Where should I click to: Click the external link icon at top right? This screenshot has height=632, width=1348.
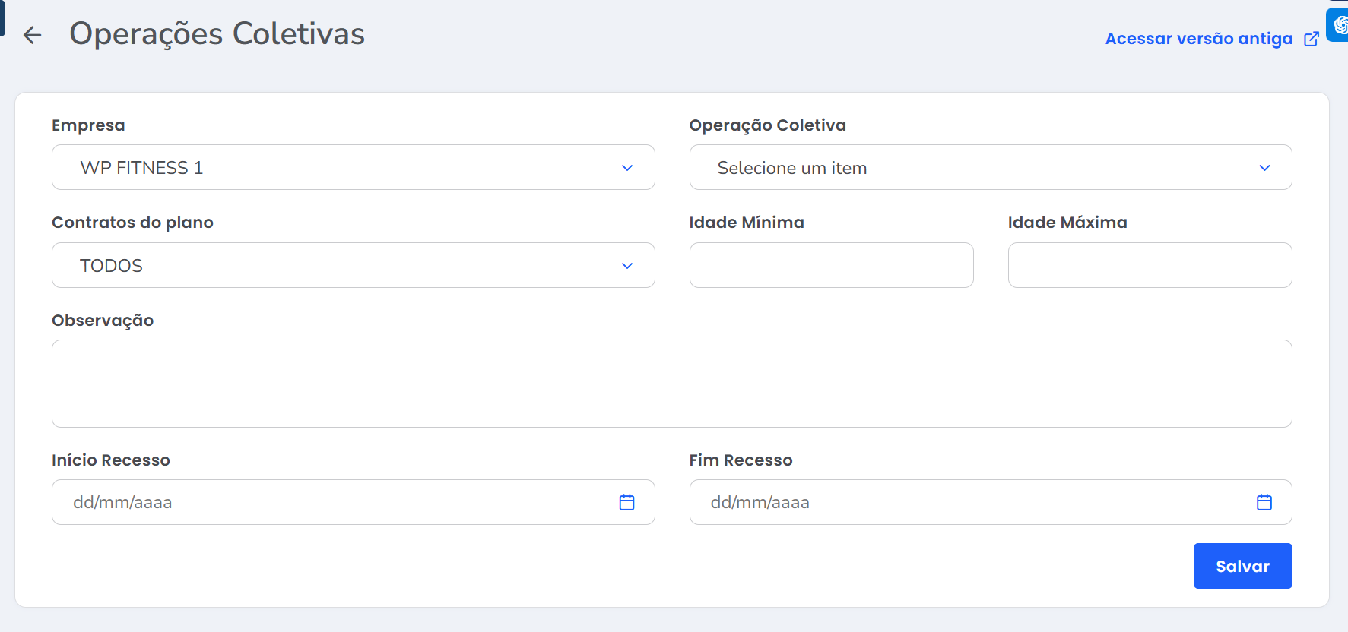[1312, 39]
